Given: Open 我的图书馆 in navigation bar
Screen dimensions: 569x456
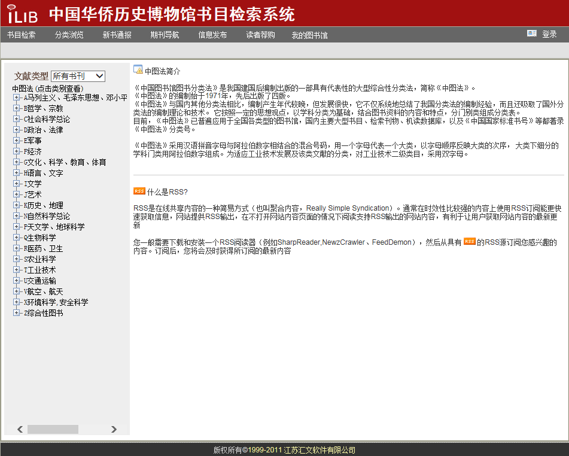Looking at the screenshot, I should (x=309, y=35).
